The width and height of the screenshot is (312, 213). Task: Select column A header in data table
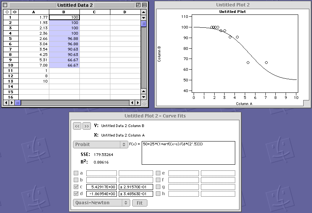click(34, 12)
